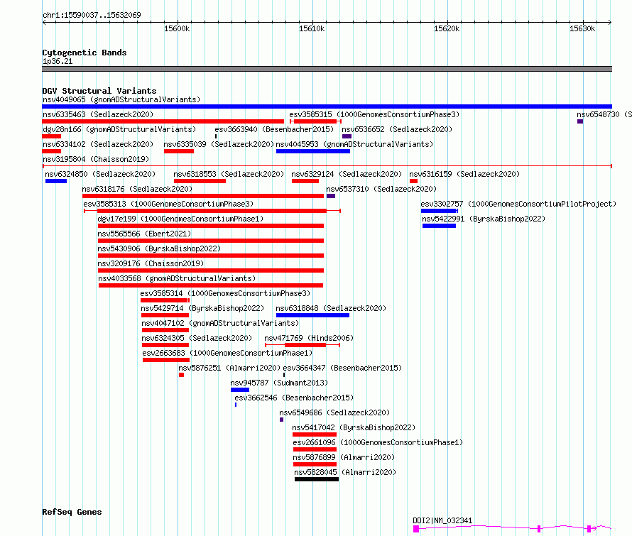Click the purple nsv6548730 block
The height and width of the screenshot is (536, 632).
(x=580, y=121)
